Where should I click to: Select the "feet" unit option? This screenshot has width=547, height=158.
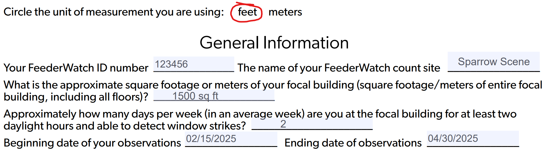click(x=247, y=12)
